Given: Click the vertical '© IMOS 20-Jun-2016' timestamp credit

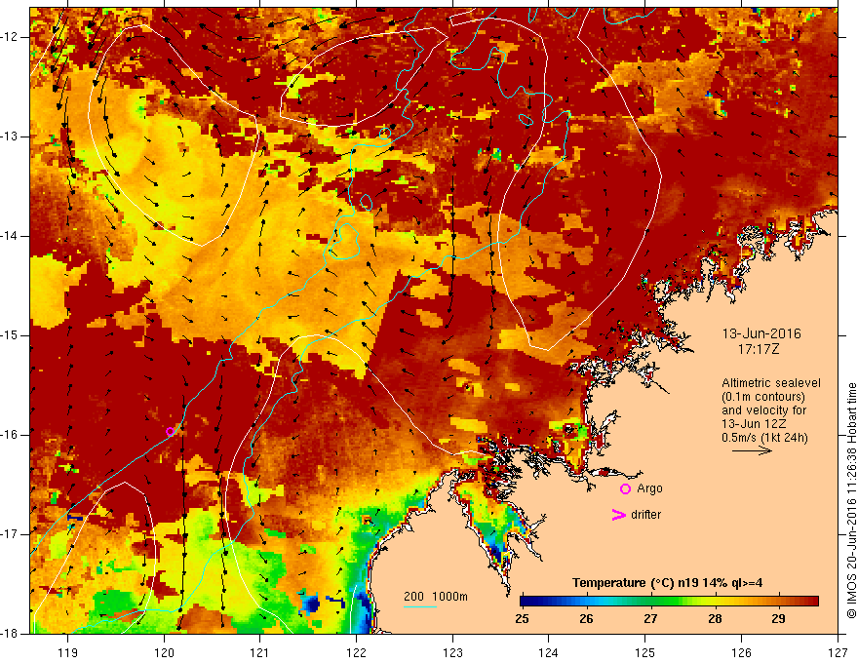Looking at the screenshot, I should click(851, 500).
